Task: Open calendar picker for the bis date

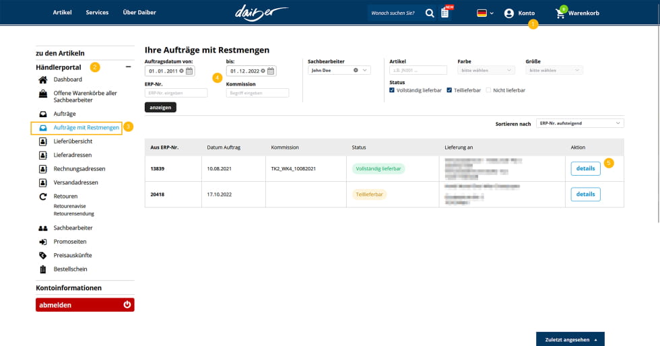Action: [x=271, y=71]
